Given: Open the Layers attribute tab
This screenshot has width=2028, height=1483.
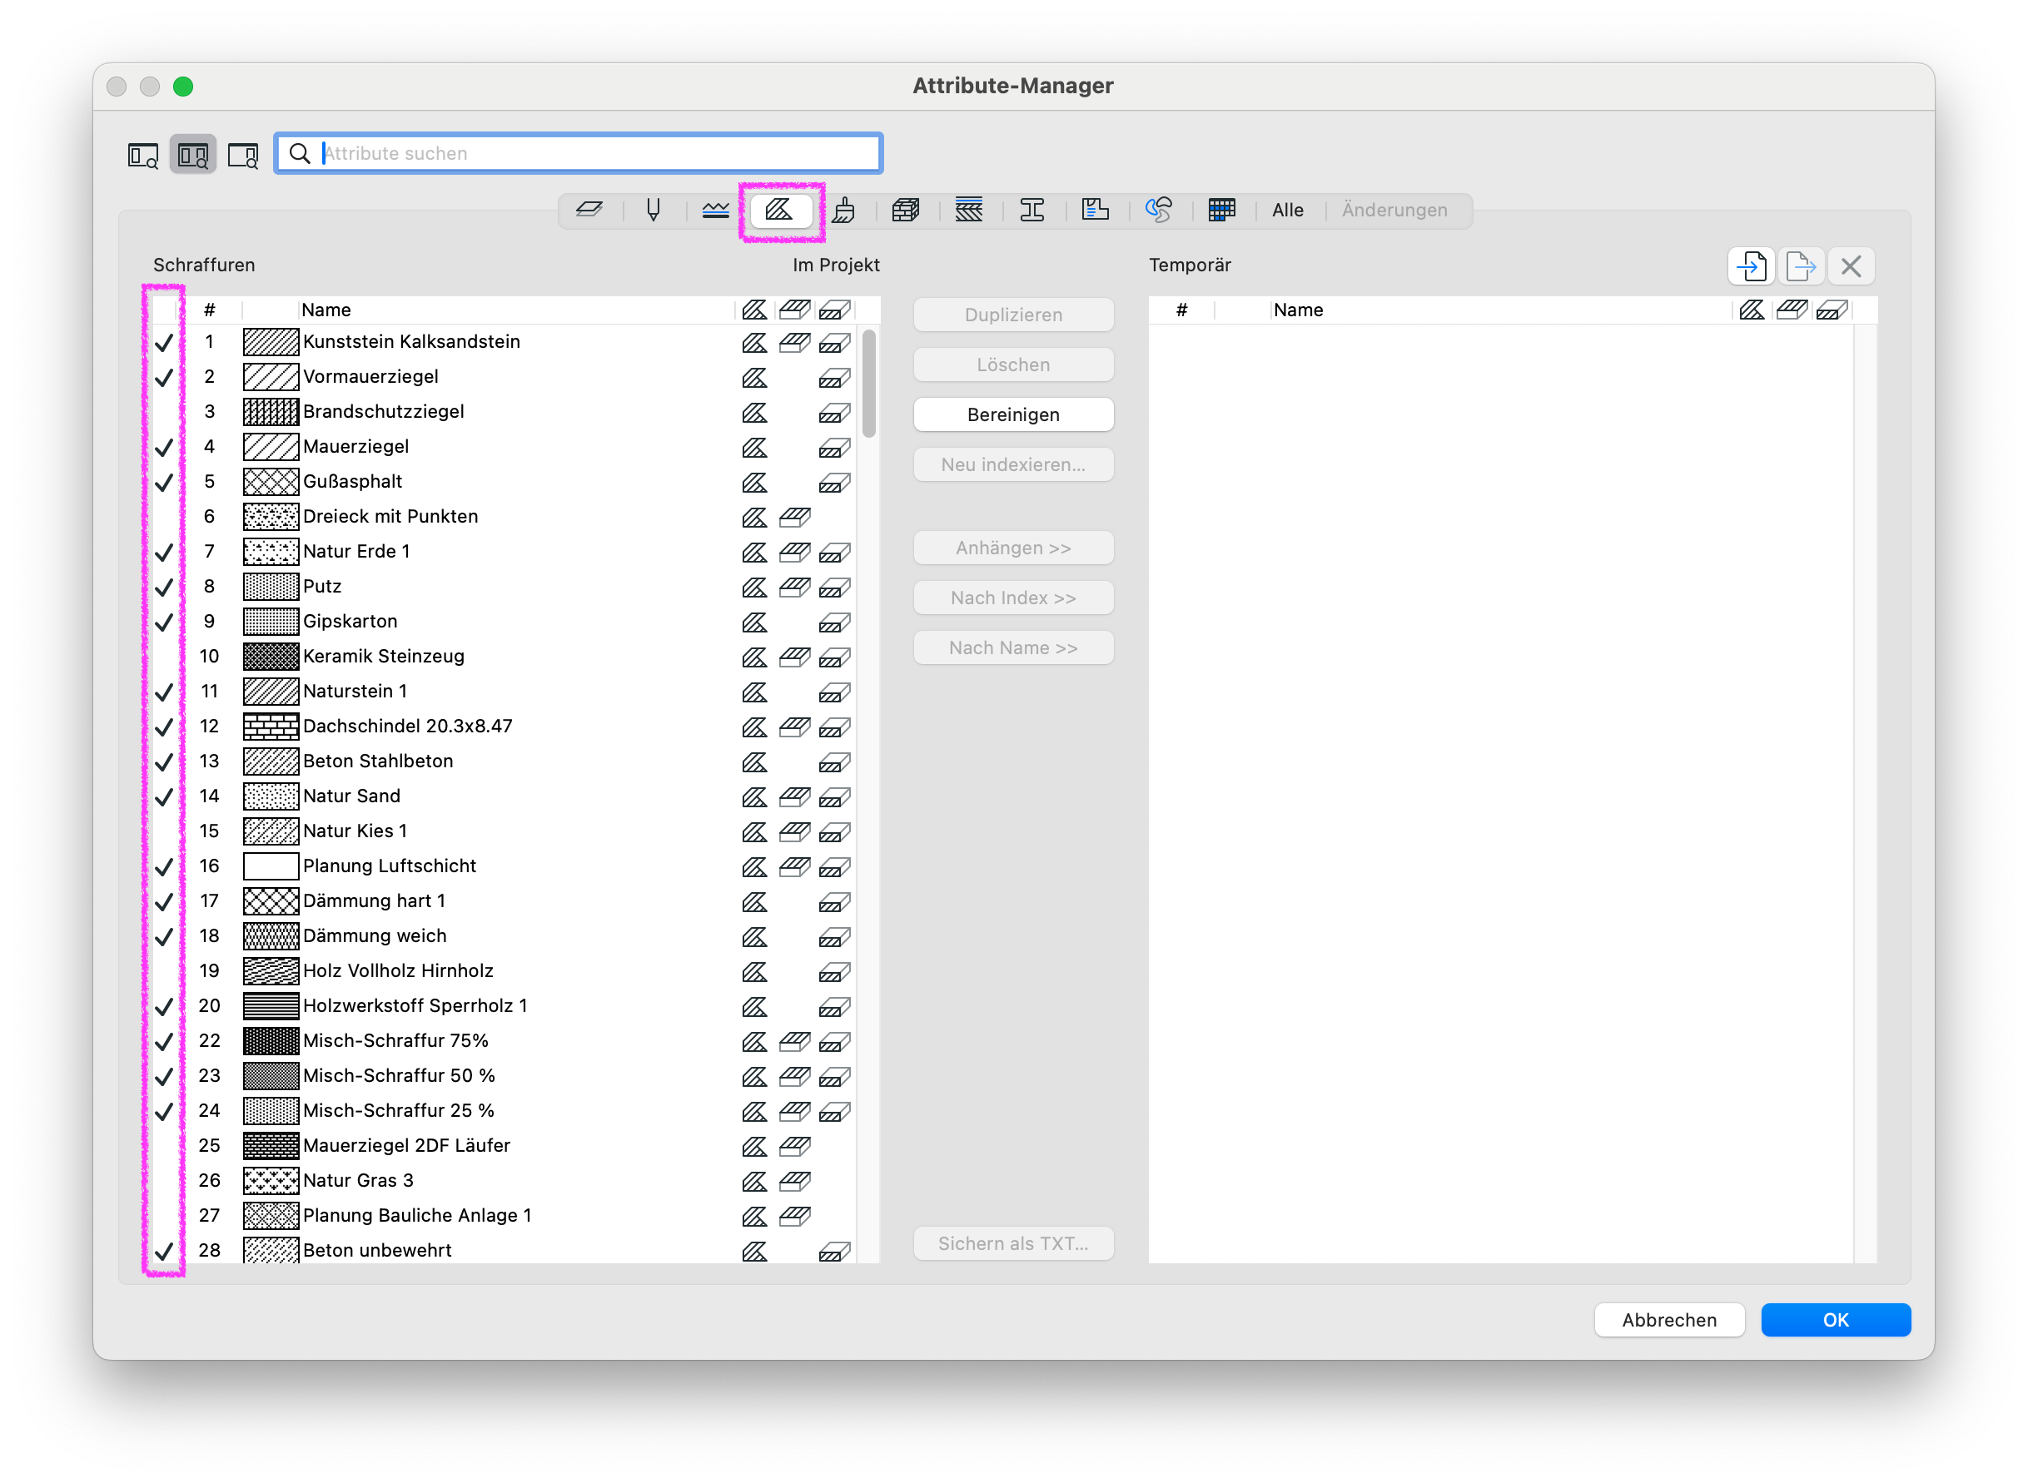Looking at the screenshot, I should point(589,210).
